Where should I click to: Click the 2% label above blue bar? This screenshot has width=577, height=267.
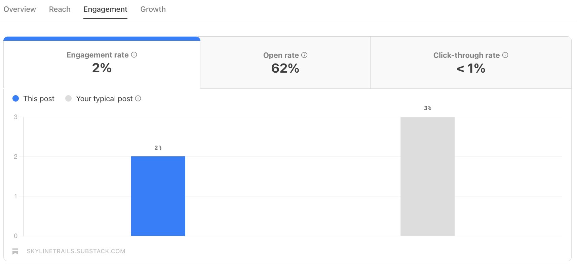tap(158, 148)
